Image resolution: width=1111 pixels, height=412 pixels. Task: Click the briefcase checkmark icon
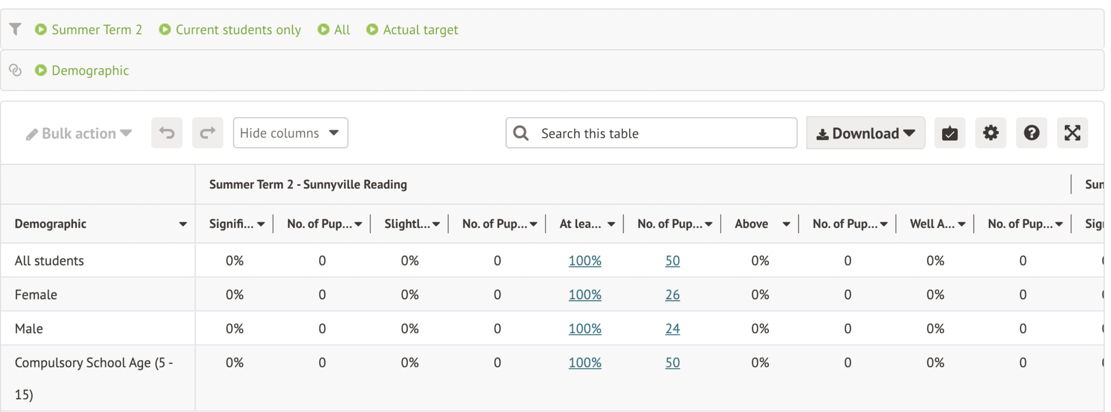[x=949, y=133]
